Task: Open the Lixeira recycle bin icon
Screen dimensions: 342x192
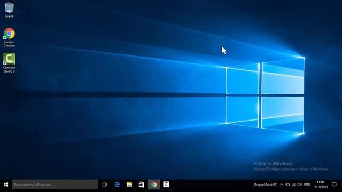Action: (x=9, y=10)
